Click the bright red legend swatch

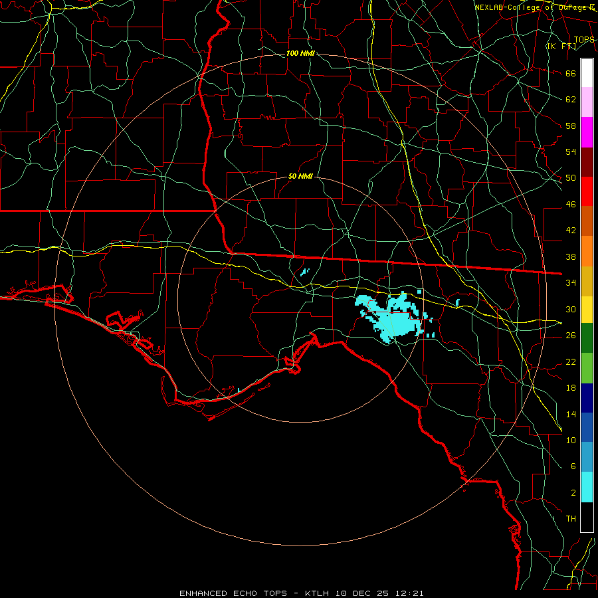[x=587, y=191]
